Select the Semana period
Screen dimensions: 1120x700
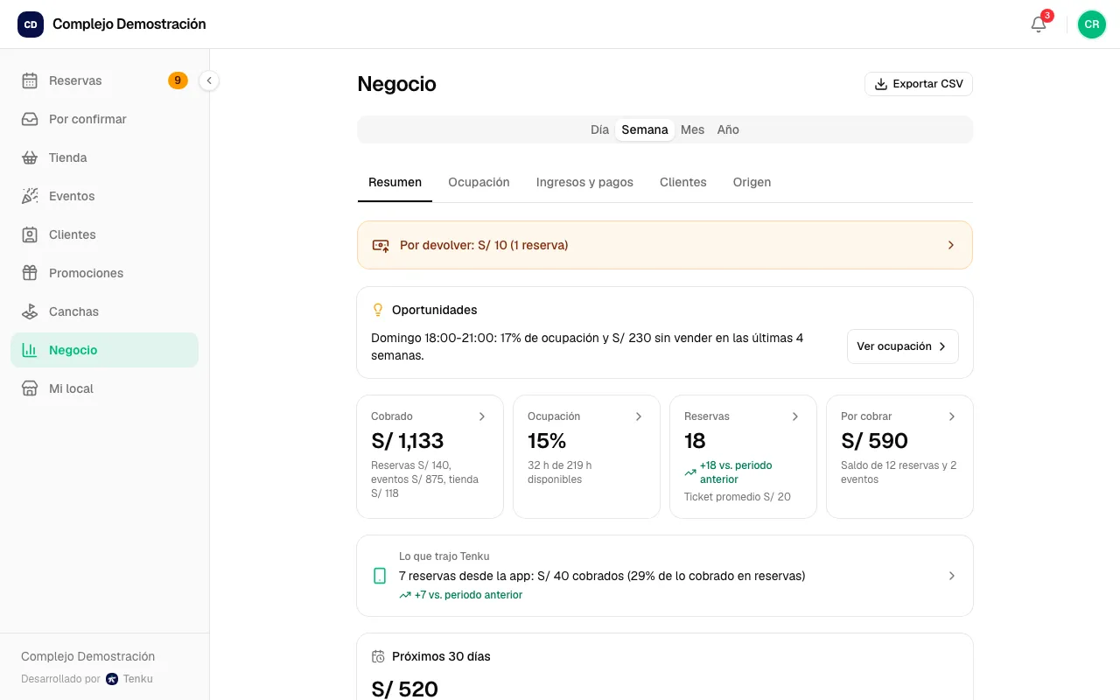(x=645, y=129)
